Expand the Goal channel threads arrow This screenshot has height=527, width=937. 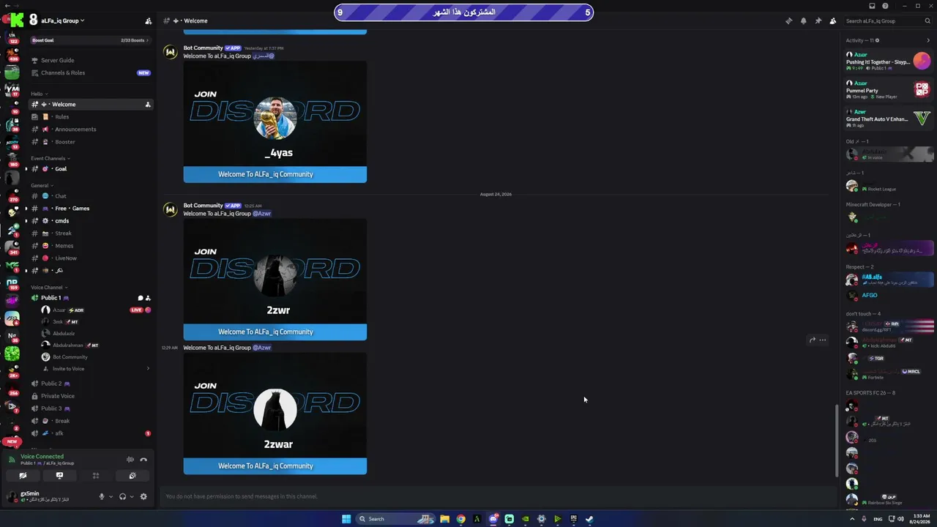[x=26, y=169]
